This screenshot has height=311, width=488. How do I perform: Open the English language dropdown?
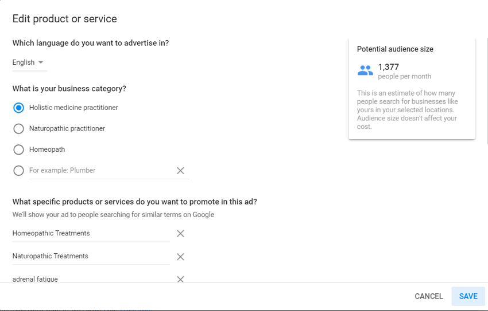[29, 62]
